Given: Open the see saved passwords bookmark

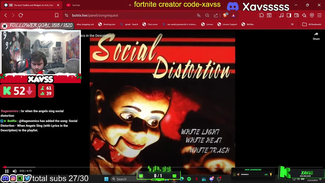Looking at the screenshot, I should [180, 24].
